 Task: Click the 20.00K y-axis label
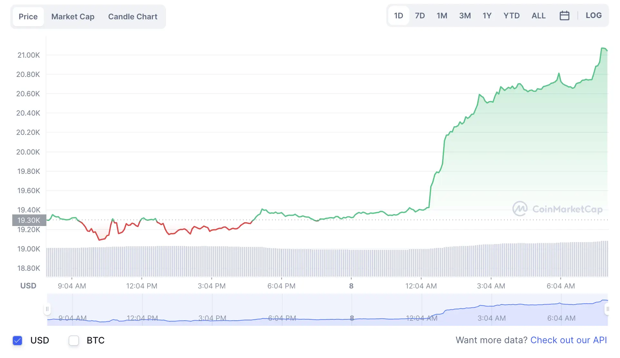[28, 152]
